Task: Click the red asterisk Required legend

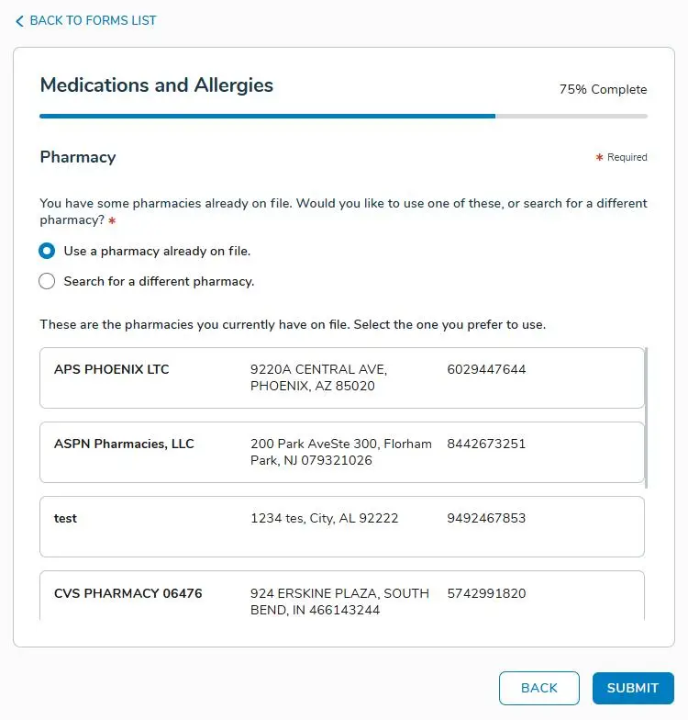Action: click(x=622, y=158)
